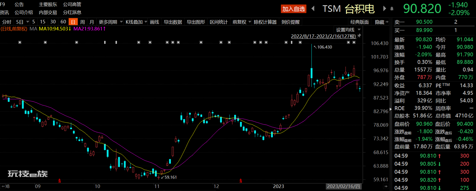Click the 04:59 trade row with volume 275
The image size is (476, 191).
point(435,188)
